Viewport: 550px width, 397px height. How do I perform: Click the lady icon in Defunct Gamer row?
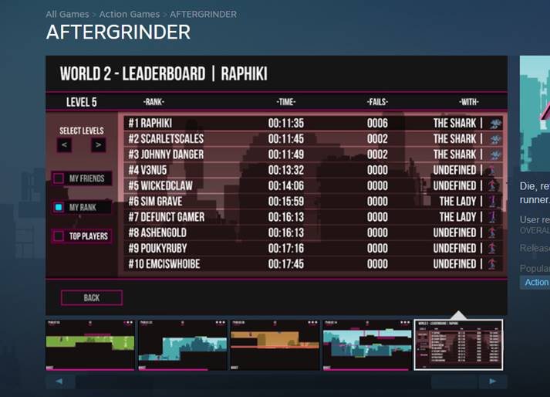click(x=491, y=217)
